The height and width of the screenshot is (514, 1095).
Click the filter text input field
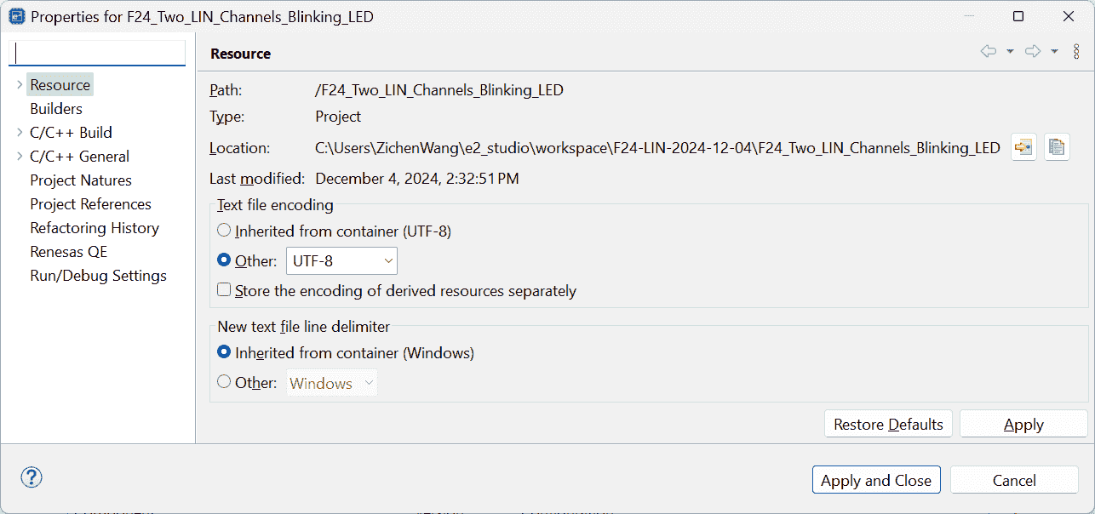pos(97,53)
